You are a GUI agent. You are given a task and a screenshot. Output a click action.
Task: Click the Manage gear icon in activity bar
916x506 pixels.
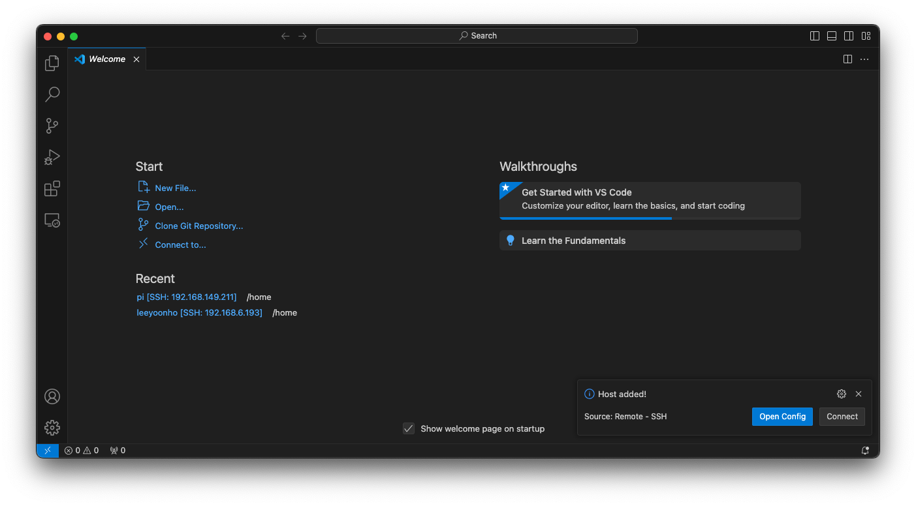(52, 428)
